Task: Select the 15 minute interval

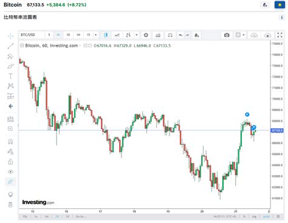Action: click(88, 35)
